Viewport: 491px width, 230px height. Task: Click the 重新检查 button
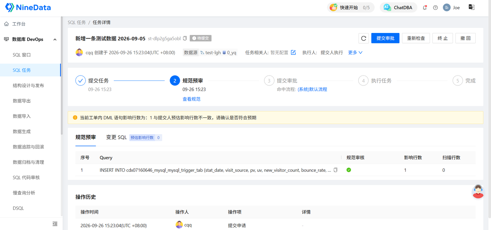[x=416, y=38]
